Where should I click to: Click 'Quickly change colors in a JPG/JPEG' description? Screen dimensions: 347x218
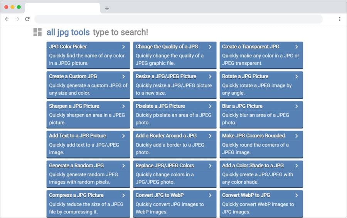pyautogui.click(x=164, y=178)
